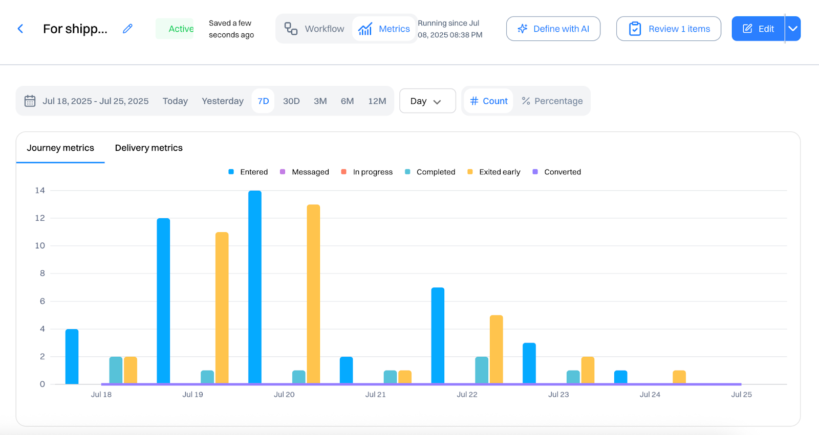Toggle the Exited early legend series
Viewport: 819px width, 435px height.
[494, 172]
